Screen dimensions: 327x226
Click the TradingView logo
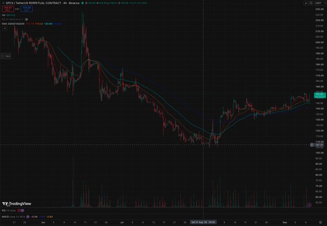(x=17, y=204)
